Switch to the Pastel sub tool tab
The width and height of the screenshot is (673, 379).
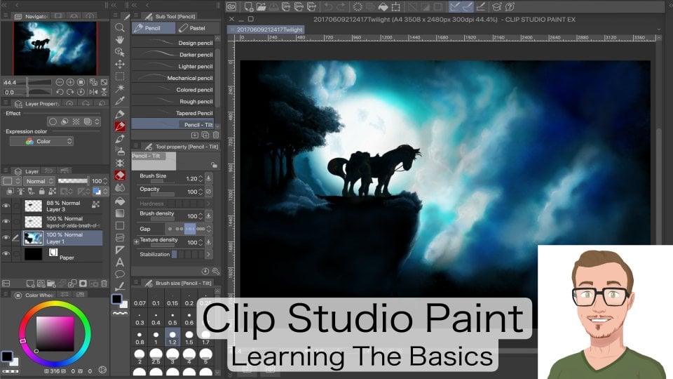(193, 28)
